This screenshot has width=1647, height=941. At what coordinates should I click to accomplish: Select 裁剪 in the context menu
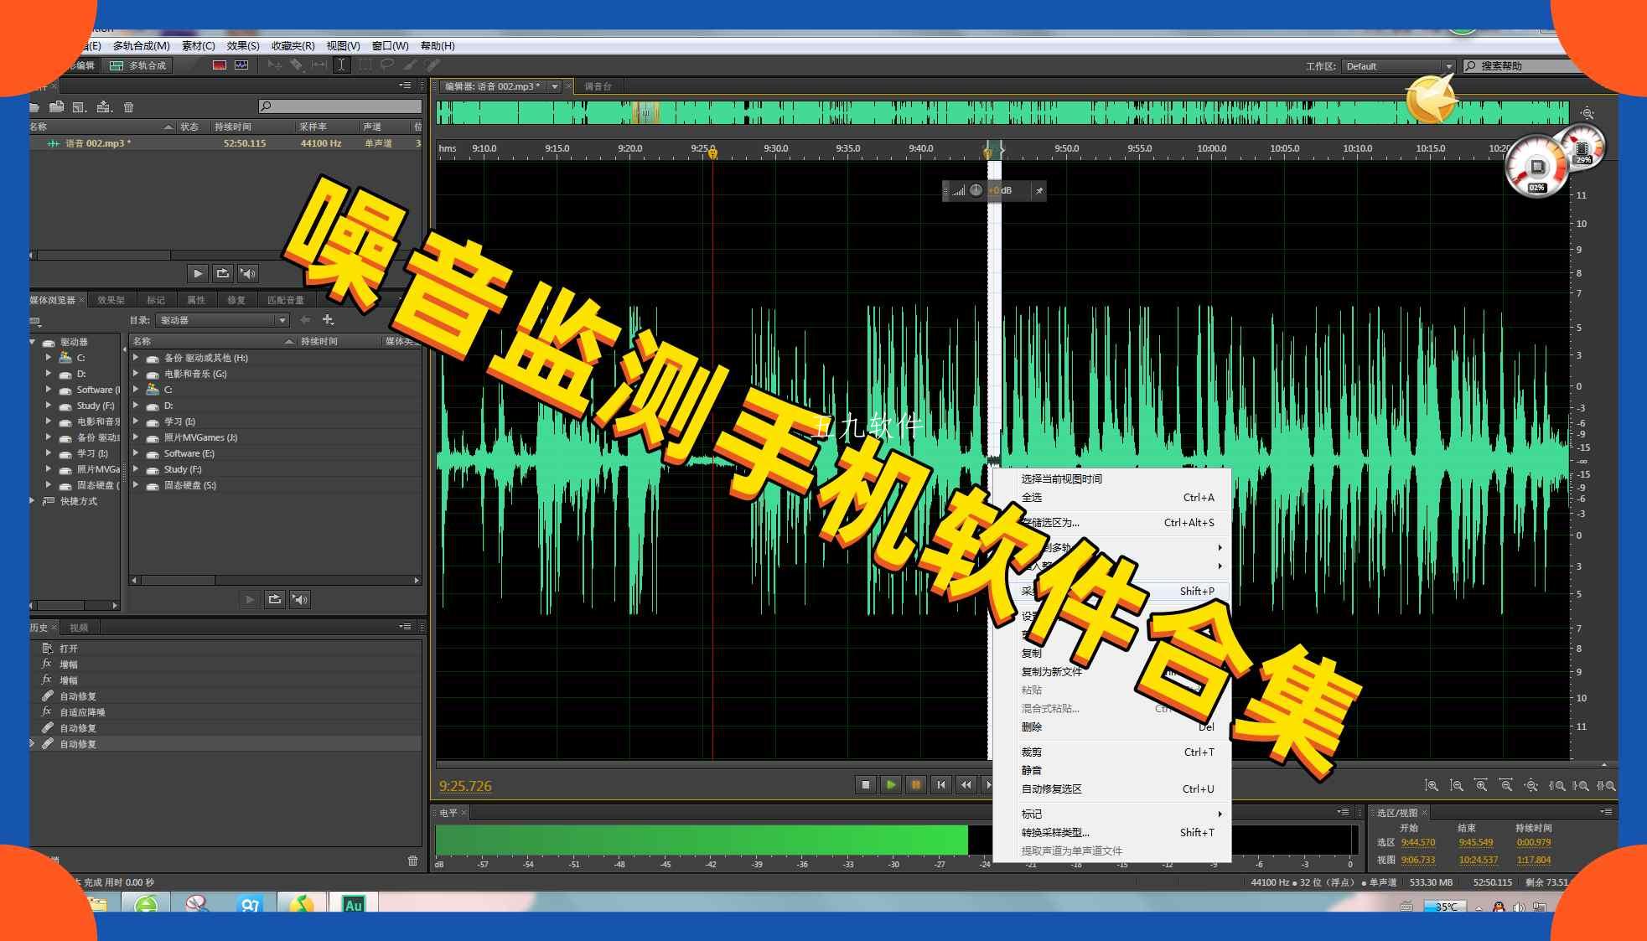tap(1031, 752)
